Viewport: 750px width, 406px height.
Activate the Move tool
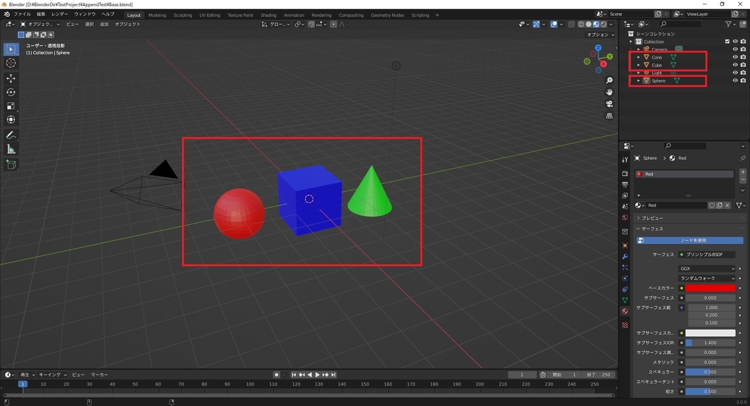(x=11, y=78)
